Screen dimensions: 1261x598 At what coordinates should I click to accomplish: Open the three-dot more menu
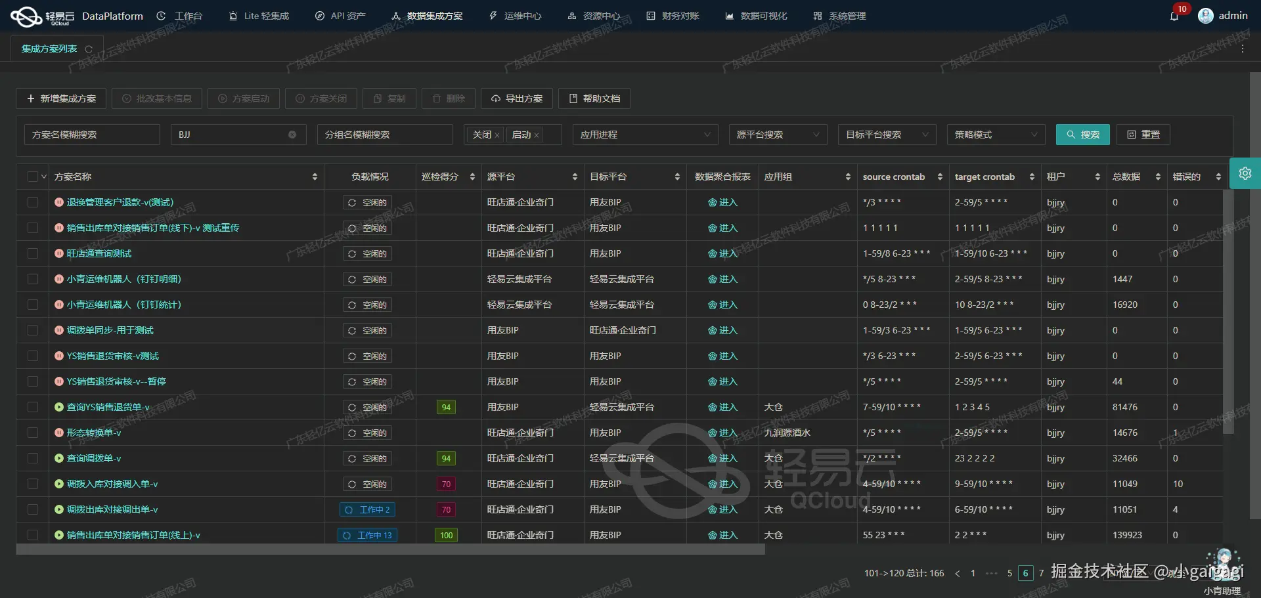[1242, 49]
